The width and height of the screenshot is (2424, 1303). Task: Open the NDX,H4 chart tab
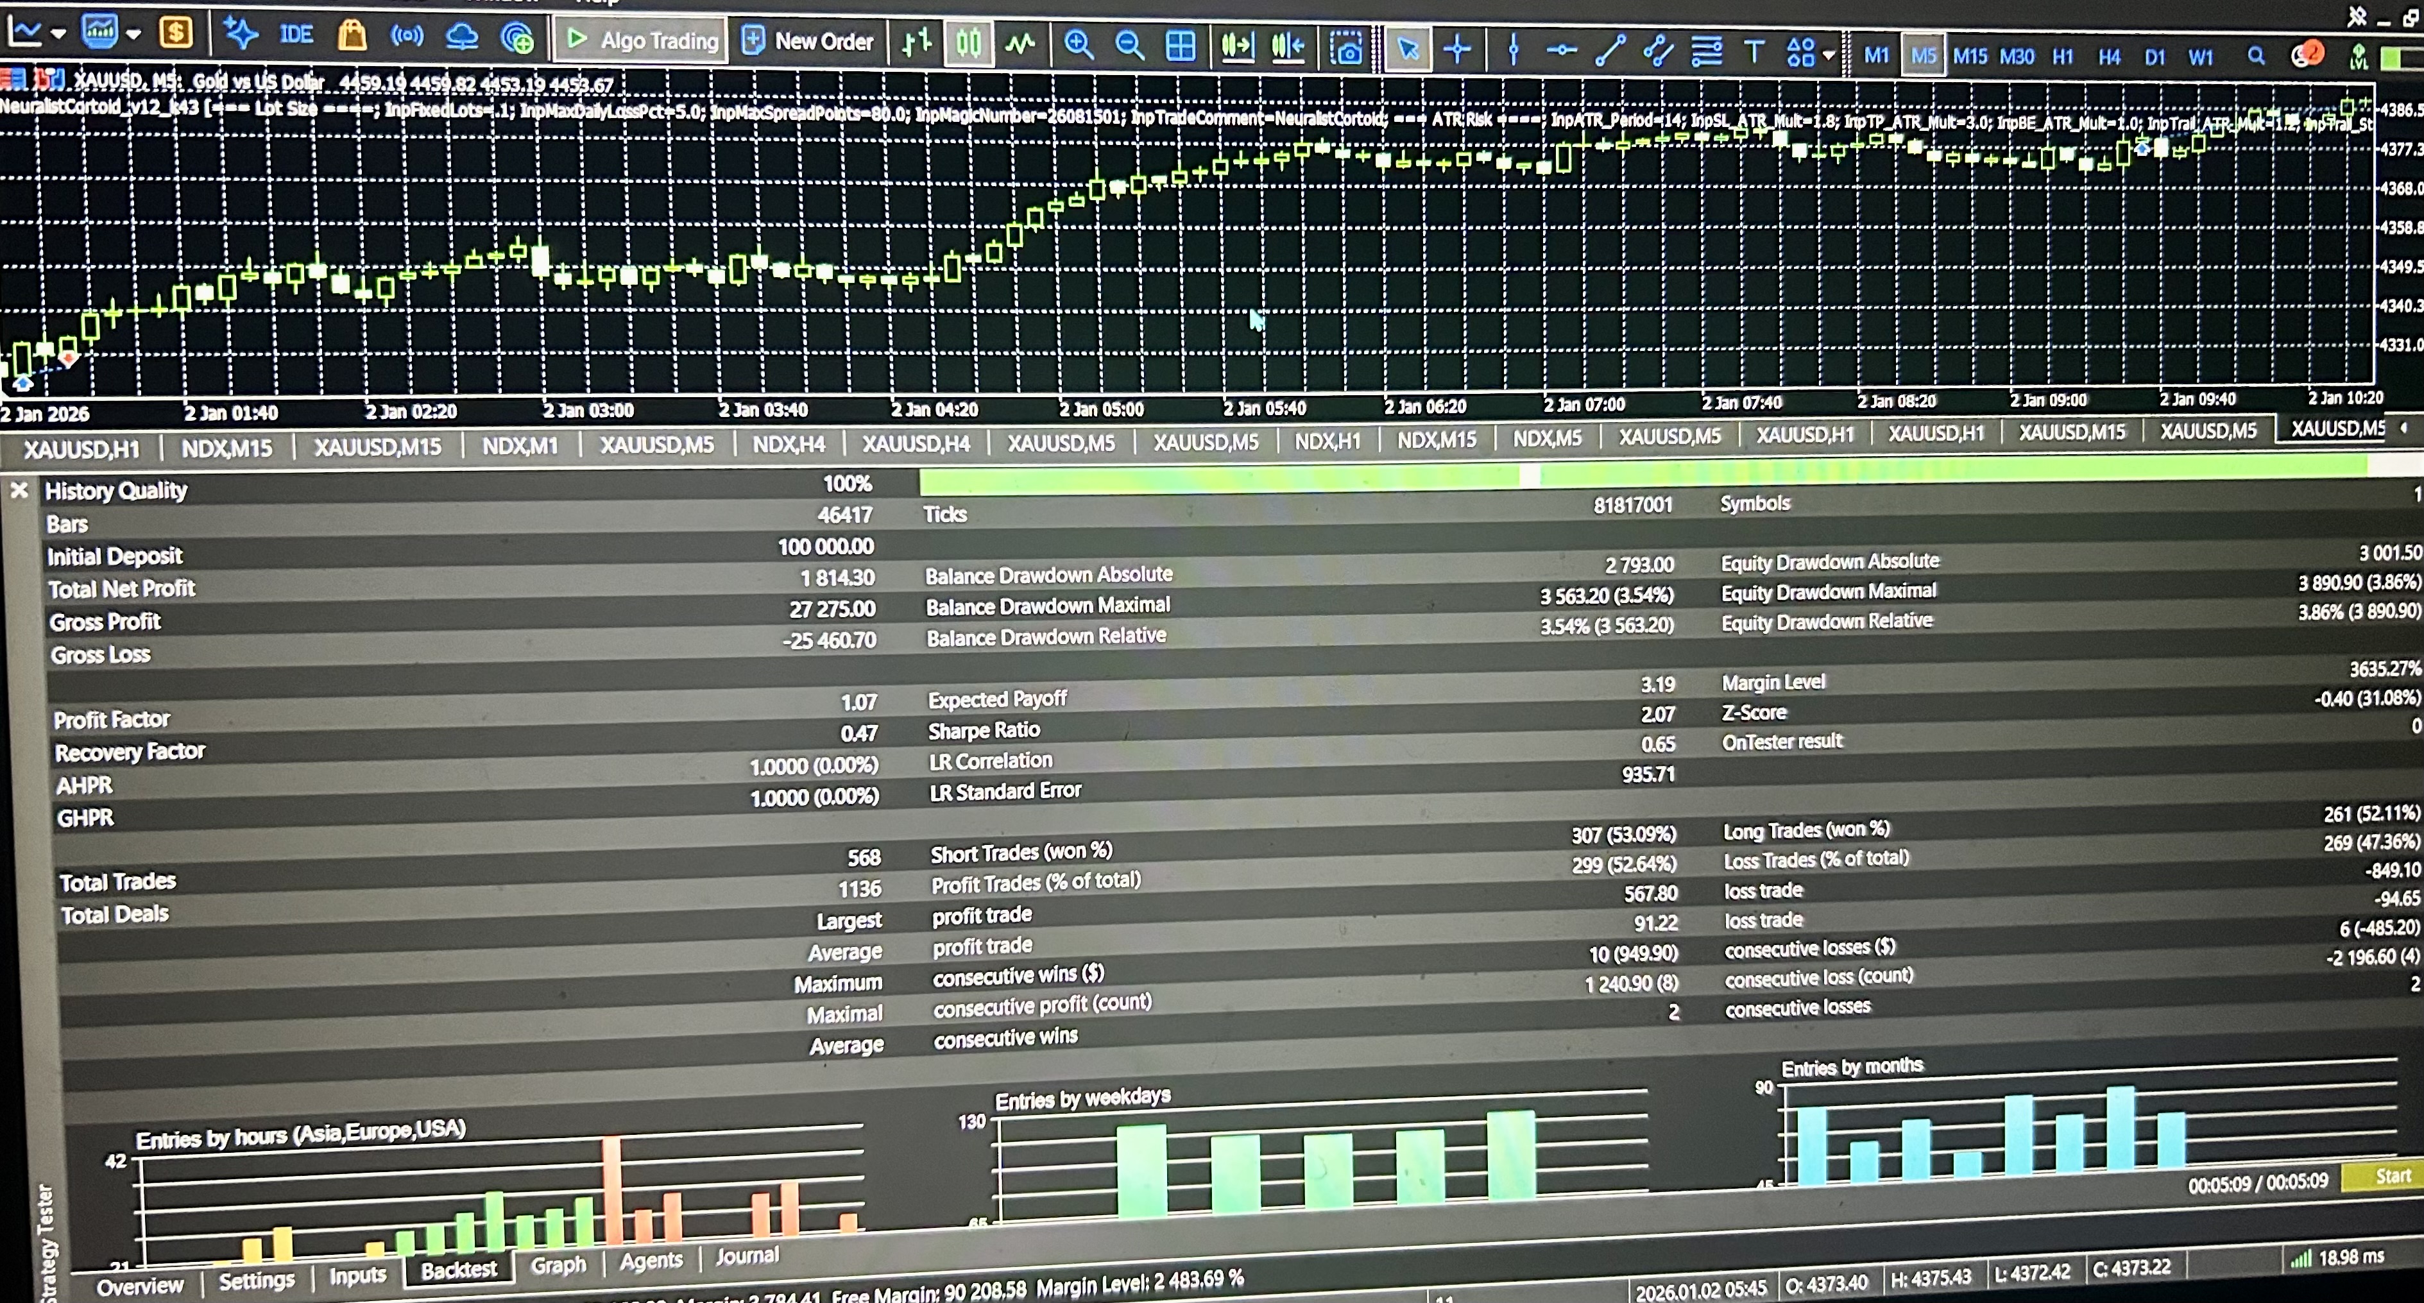[788, 444]
